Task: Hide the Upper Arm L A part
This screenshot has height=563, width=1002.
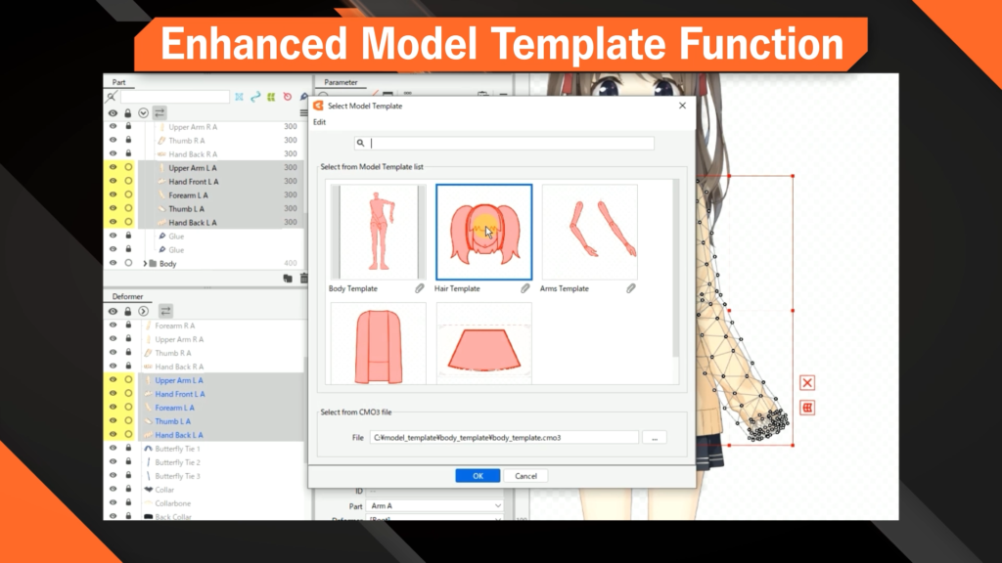Action: (112, 168)
